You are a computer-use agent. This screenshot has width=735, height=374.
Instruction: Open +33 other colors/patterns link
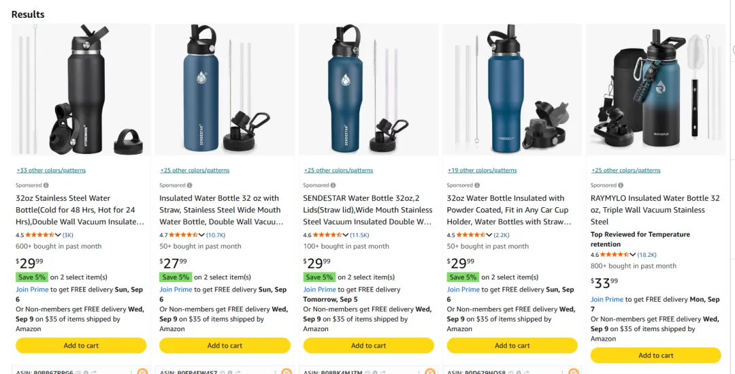(51, 170)
